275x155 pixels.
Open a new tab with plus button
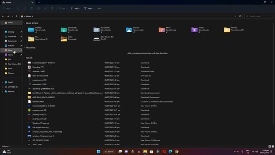pyautogui.click(x=39, y=3)
